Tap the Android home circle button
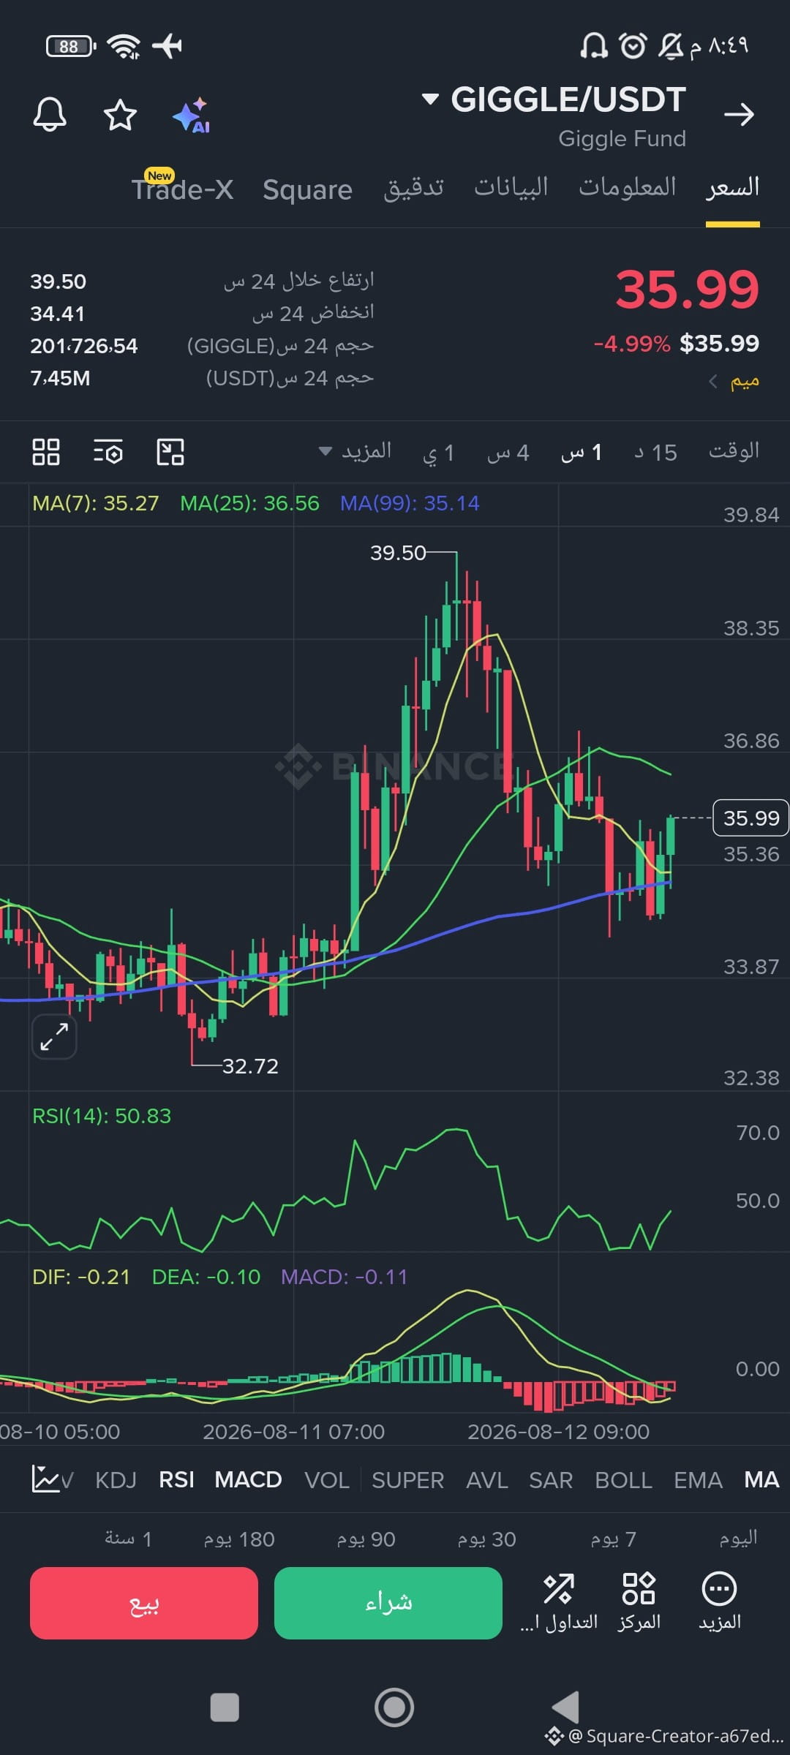This screenshot has height=1755, width=790. pos(394,1707)
